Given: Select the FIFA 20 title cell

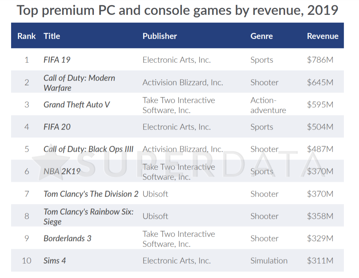Looking at the screenshot, I should click(57, 127).
